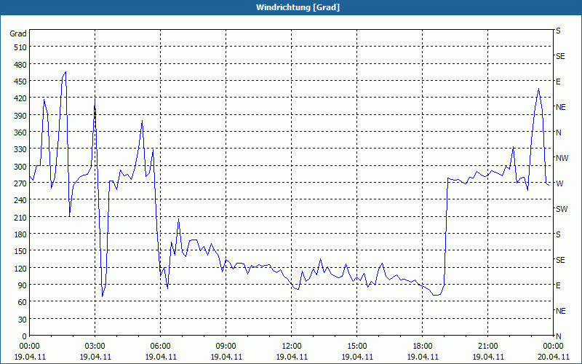The height and width of the screenshot is (364, 582).
Task: Select the S compass label level with 180
Action: coord(558,234)
